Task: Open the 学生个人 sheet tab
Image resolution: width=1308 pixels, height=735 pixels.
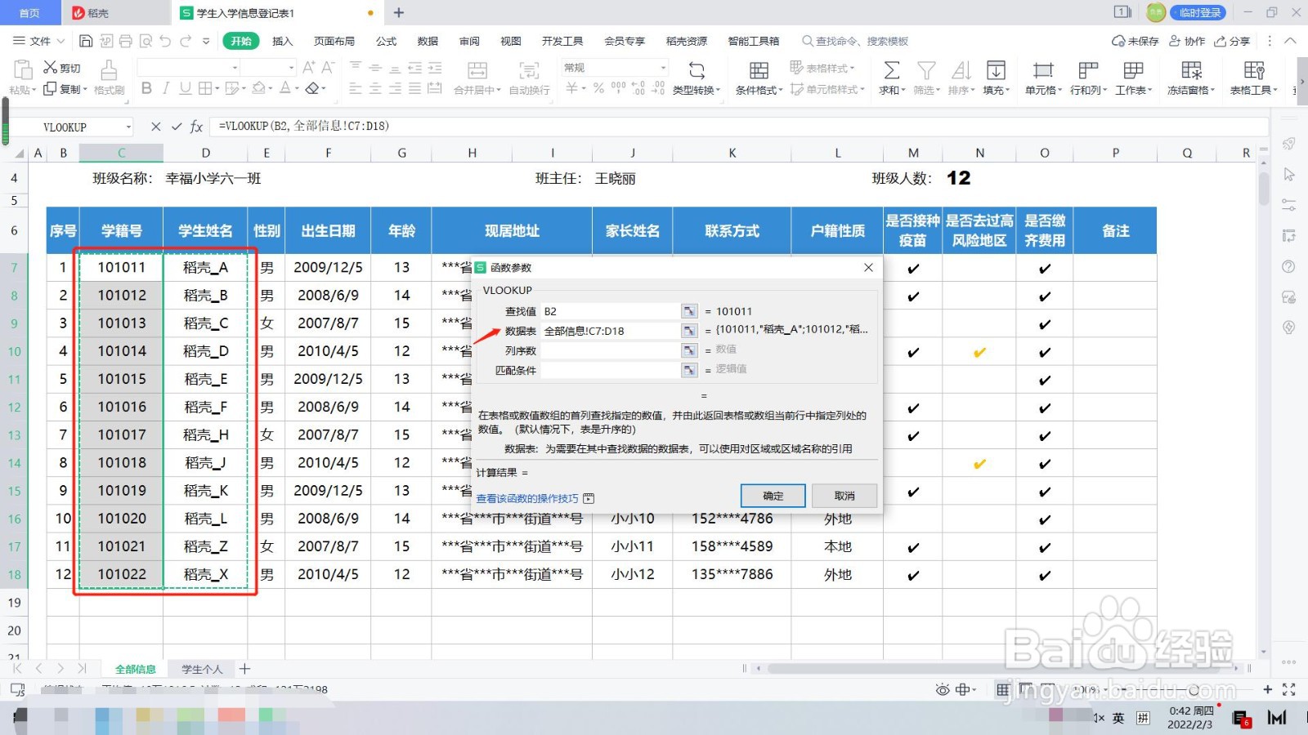Action: coord(202,669)
